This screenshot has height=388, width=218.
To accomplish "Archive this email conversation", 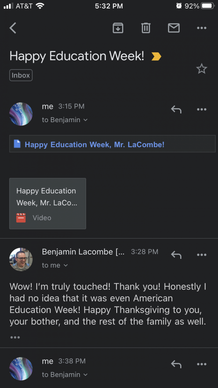I will coord(118,28).
